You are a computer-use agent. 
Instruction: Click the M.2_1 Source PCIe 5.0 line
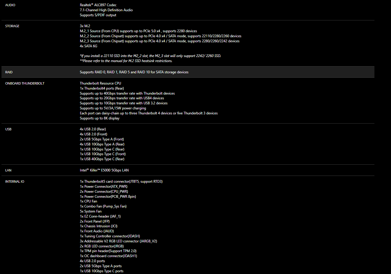tap(138, 31)
